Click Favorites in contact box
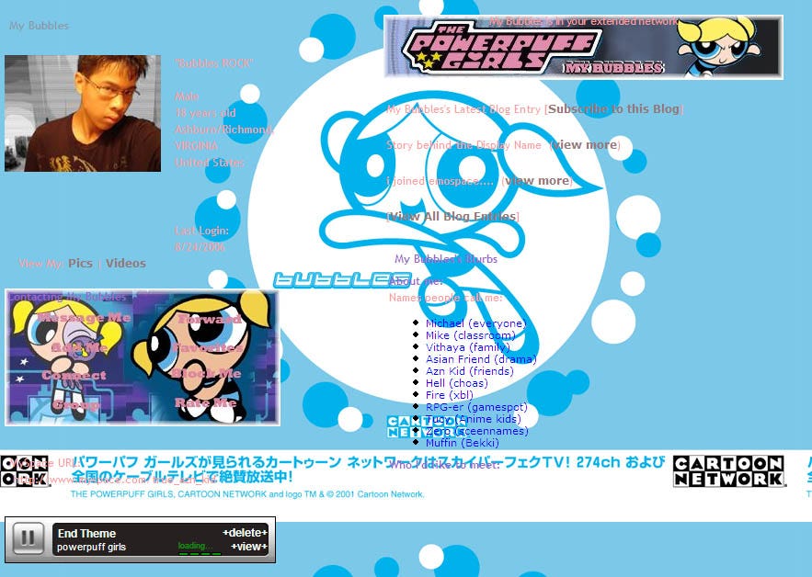The height and width of the screenshot is (577, 812). click(208, 347)
